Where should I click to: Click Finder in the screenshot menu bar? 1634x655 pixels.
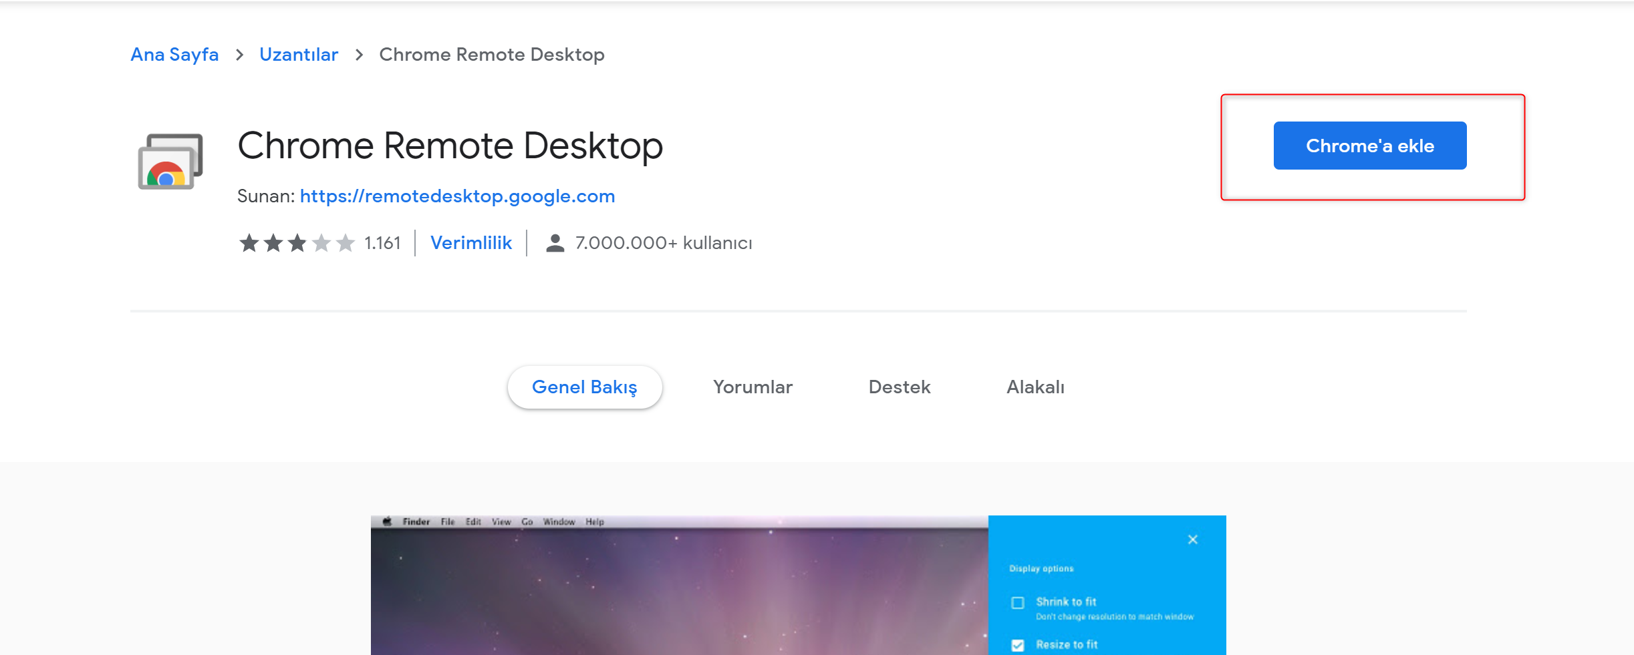coord(416,522)
